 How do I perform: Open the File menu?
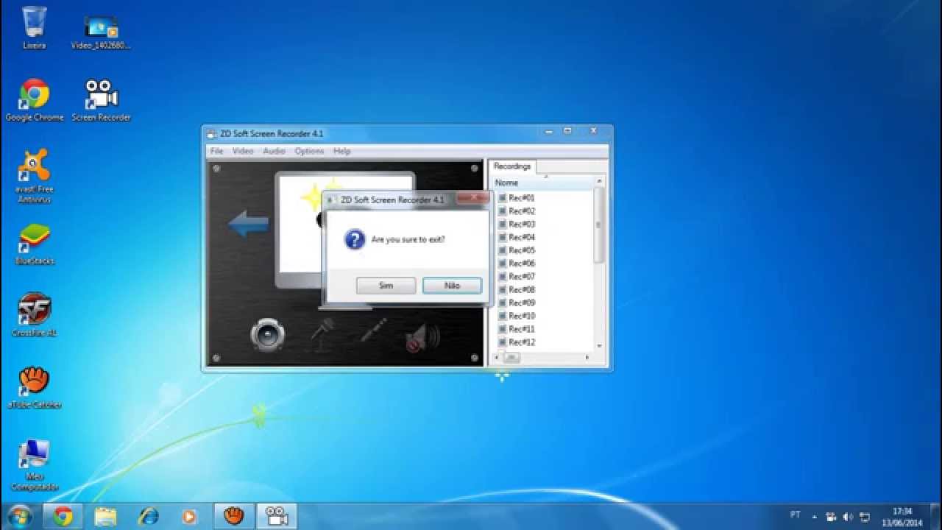pyautogui.click(x=216, y=151)
